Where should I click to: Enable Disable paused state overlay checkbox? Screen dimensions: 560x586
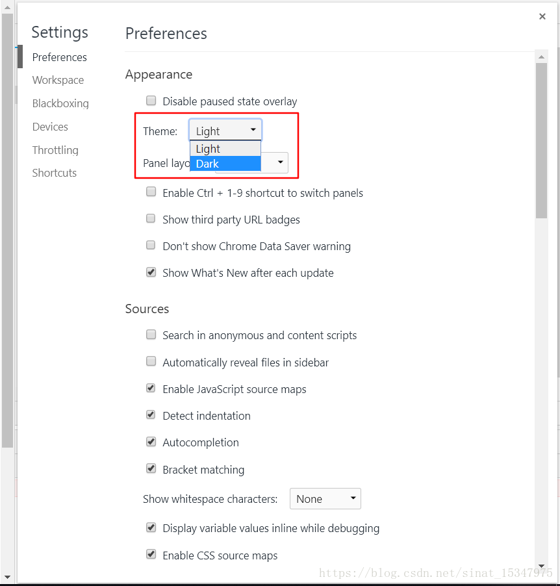click(151, 101)
